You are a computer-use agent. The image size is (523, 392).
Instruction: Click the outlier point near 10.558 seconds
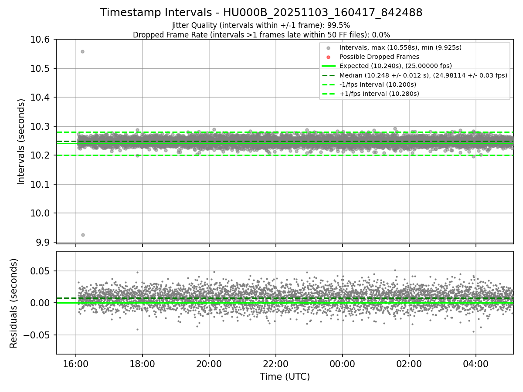click(82, 51)
